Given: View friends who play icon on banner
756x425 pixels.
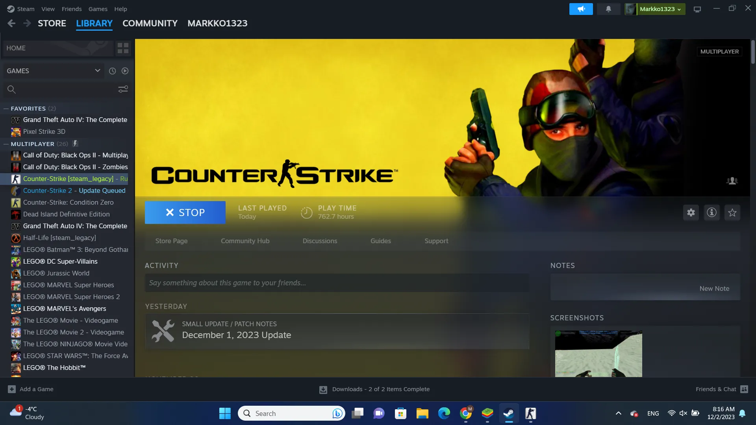Looking at the screenshot, I should point(732,181).
